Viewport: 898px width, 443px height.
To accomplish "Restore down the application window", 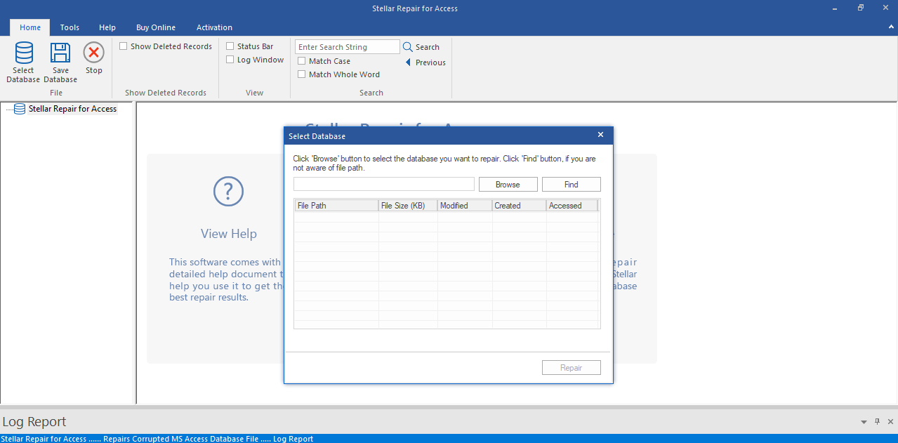I will [x=861, y=8].
